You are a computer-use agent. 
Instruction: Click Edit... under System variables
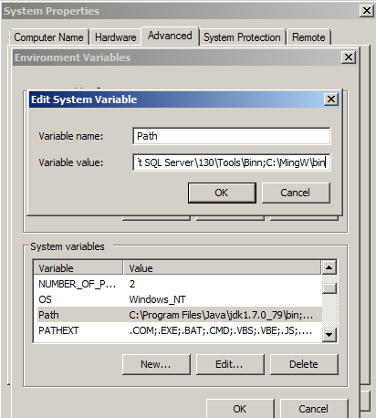pos(230,364)
